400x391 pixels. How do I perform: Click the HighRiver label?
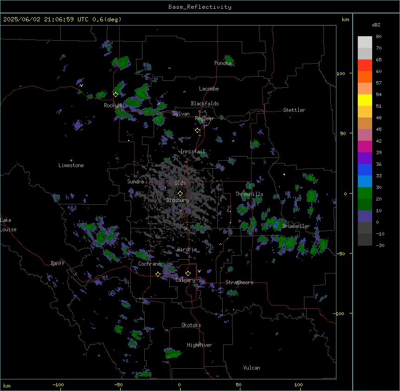coord(200,345)
